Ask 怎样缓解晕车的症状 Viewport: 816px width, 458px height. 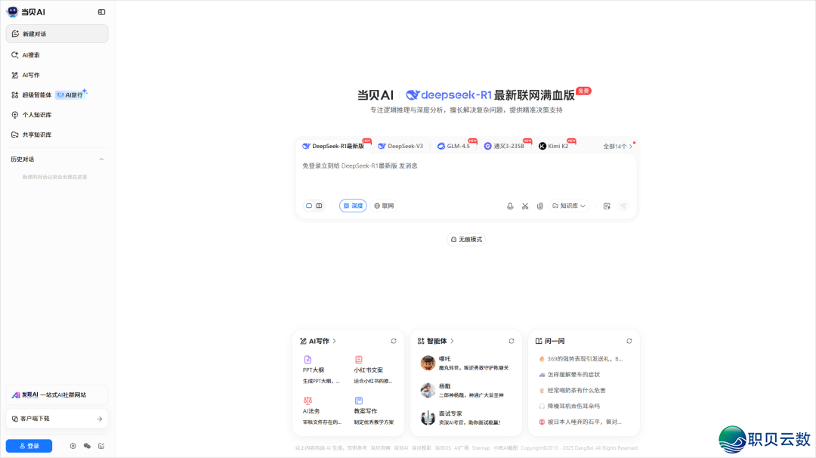coord(570,375)
